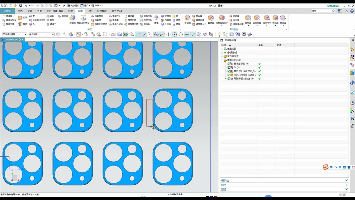Select the 旋转 (Revolve) tool
Viewport: 355px width, 200px height.
point(23,24)
